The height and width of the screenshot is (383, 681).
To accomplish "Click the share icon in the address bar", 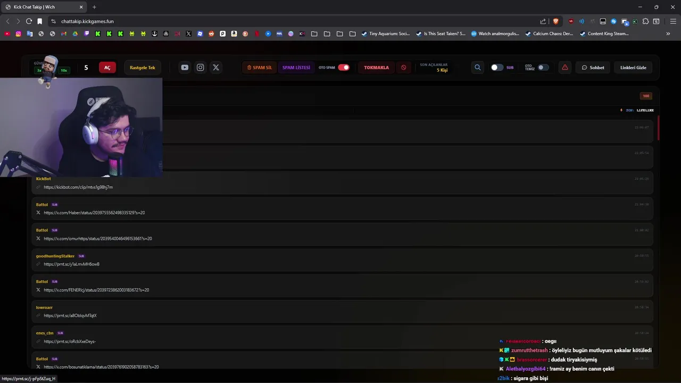I will click(543, 21).
